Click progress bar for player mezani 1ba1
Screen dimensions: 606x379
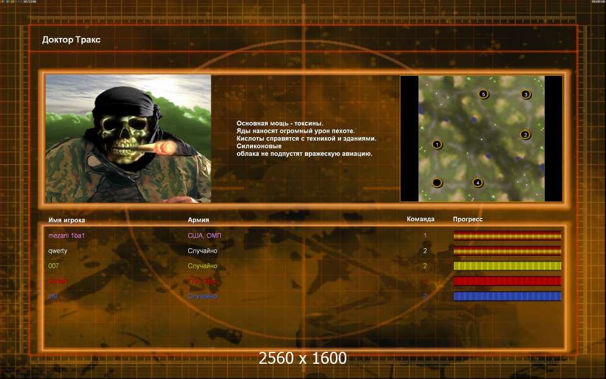click(x=507, y=235)
